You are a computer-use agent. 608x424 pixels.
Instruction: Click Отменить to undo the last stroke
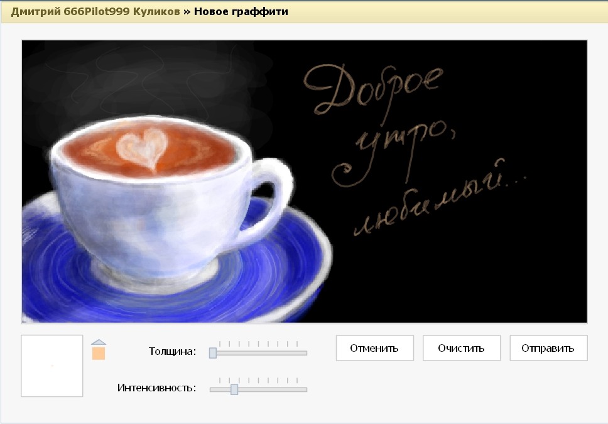click(x=375, y=347)
